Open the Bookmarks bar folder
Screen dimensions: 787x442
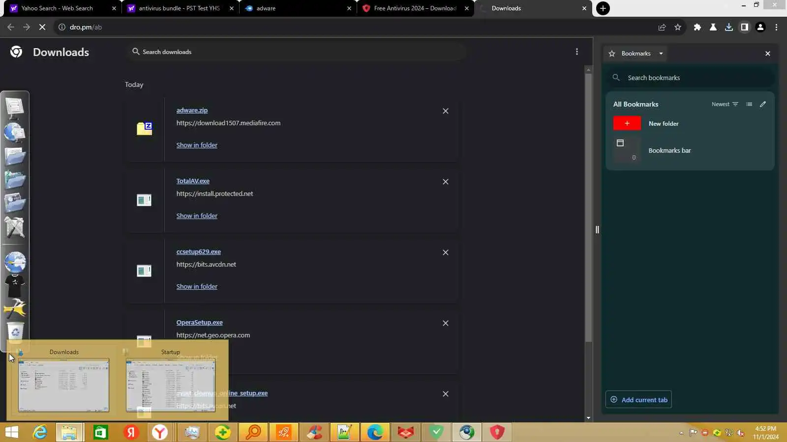690,150
